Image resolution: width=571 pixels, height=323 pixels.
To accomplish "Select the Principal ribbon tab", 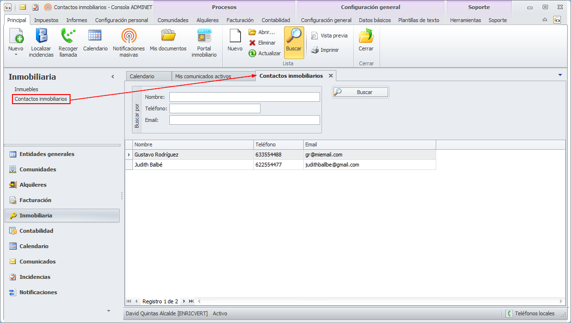I will [x=17, y=20].
